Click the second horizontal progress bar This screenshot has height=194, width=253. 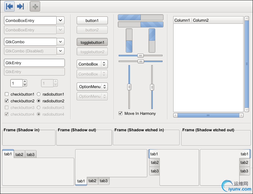[x=141, y=24]
